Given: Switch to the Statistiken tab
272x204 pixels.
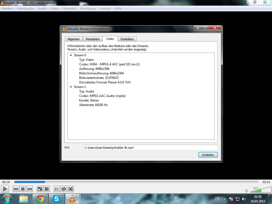Looking at the screenshot, I should (x=127, y=39).
